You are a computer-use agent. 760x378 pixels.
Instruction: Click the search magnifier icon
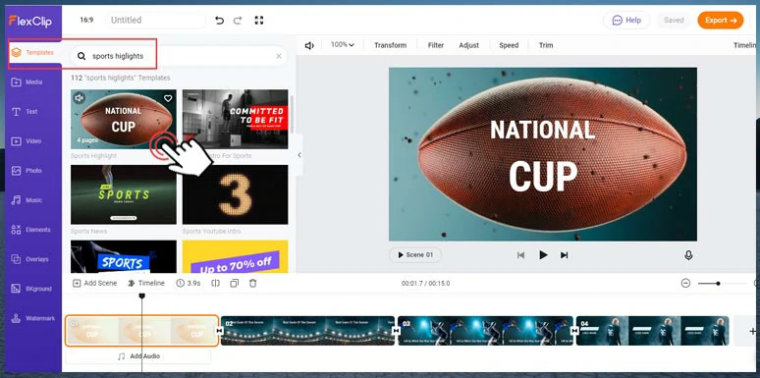coord(81,56)
